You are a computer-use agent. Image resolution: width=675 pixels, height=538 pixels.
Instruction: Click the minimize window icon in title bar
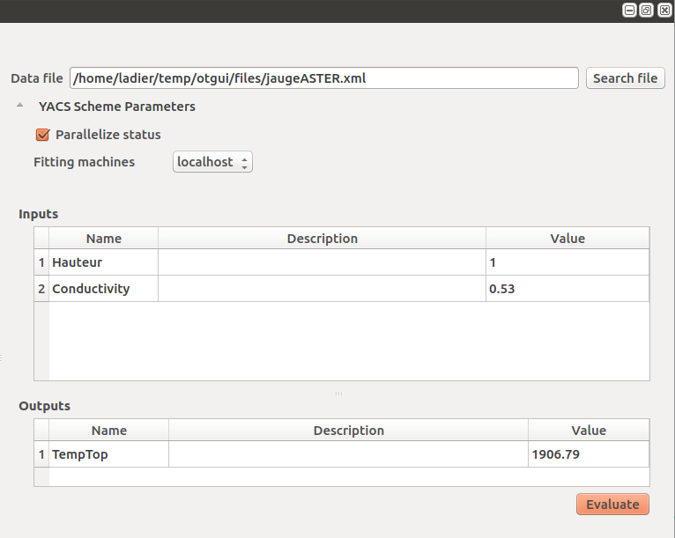click(629, 10)
